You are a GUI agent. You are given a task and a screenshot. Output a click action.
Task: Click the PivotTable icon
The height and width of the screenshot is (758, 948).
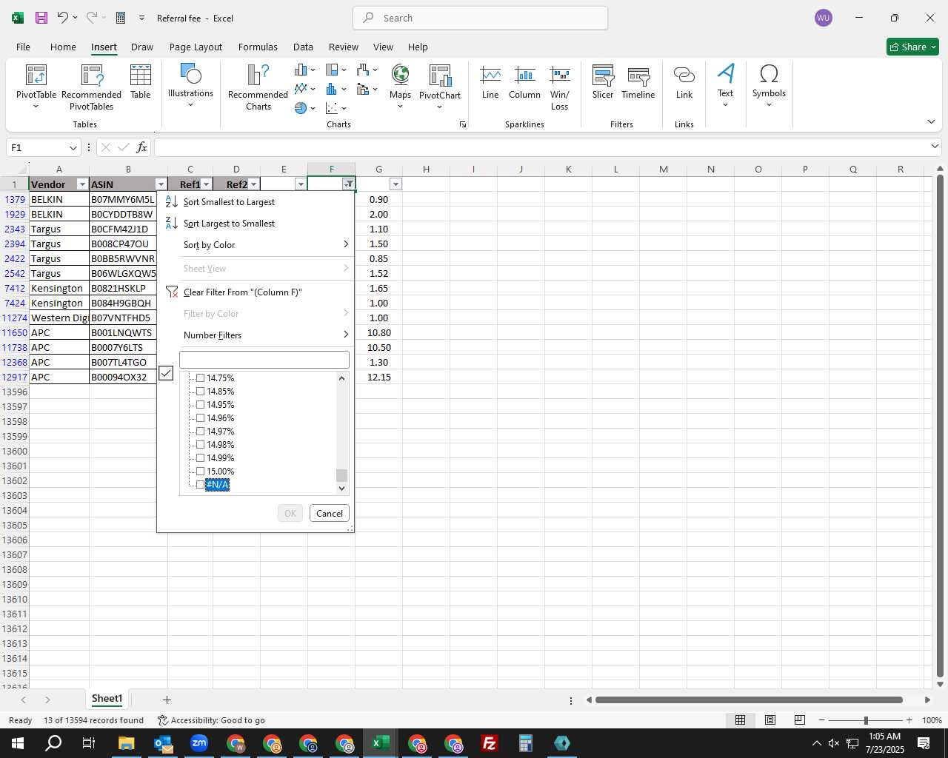point(36,75)
